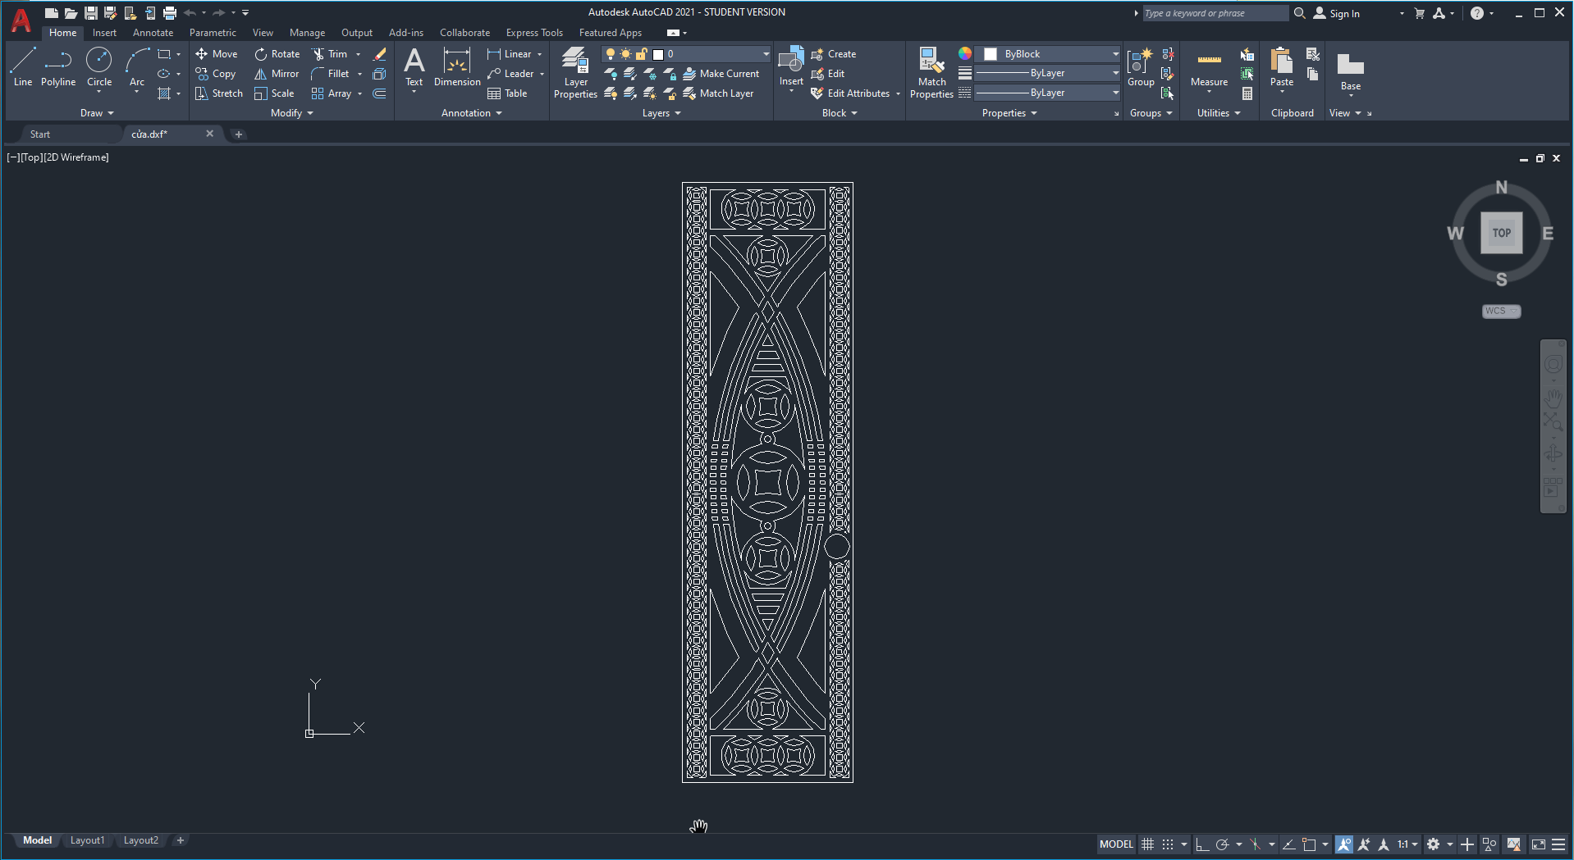
Task: Select the Line drawing tool
Action: (23, 66)
